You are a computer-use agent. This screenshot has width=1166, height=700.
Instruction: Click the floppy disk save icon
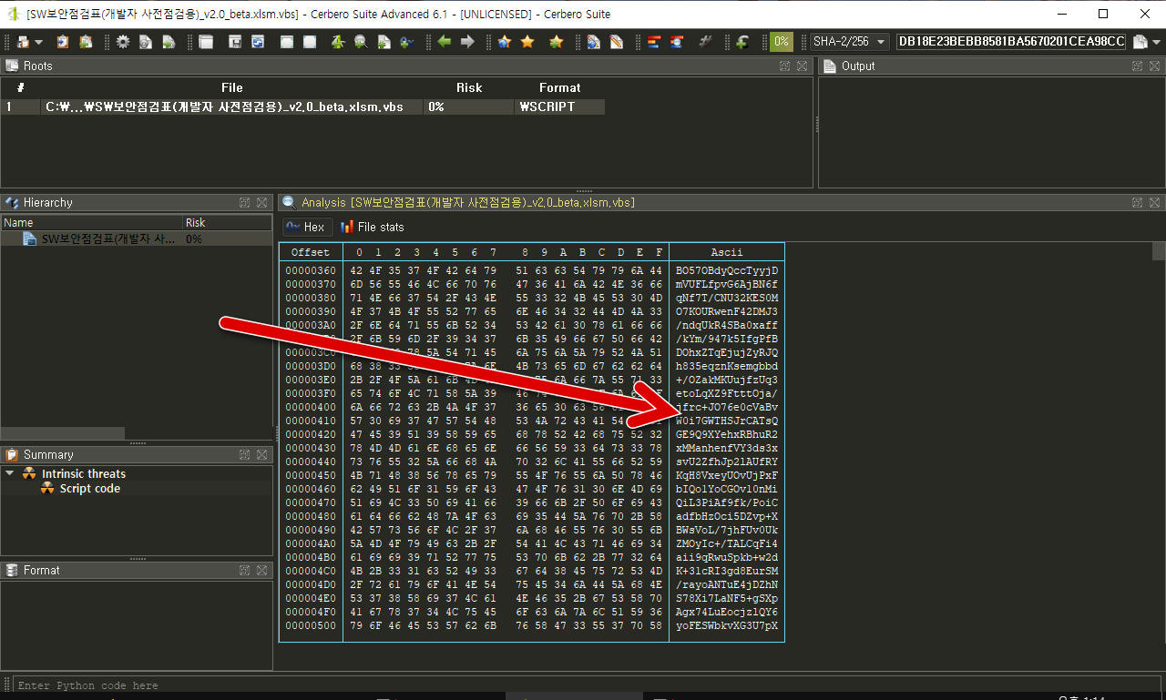click(x=235, y=42)
